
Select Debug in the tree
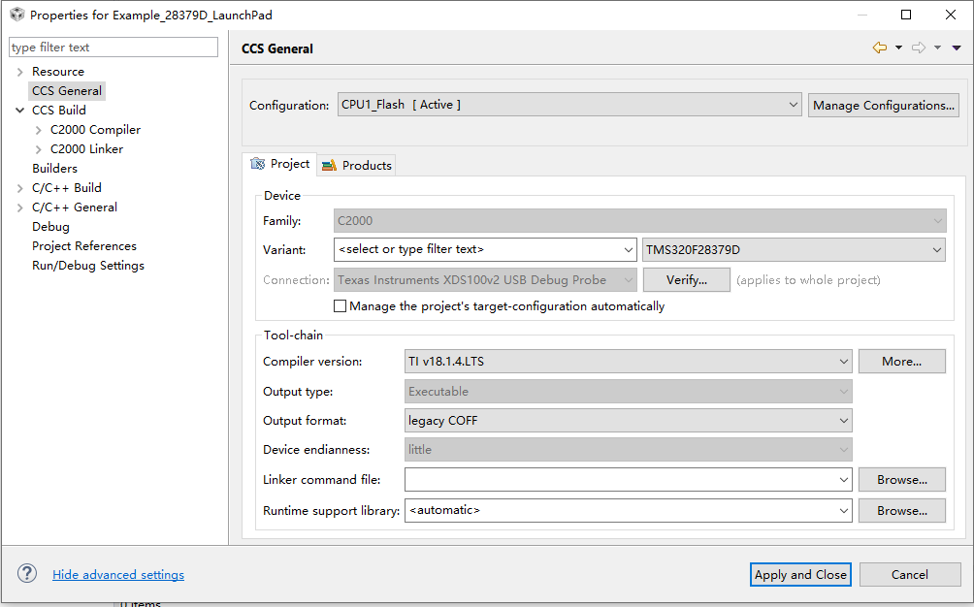(51, 227)
